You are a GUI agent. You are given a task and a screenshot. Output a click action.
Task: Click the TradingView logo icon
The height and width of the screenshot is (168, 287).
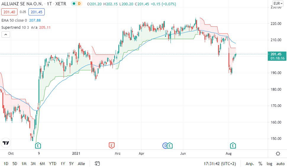click(x=6, y=143)
